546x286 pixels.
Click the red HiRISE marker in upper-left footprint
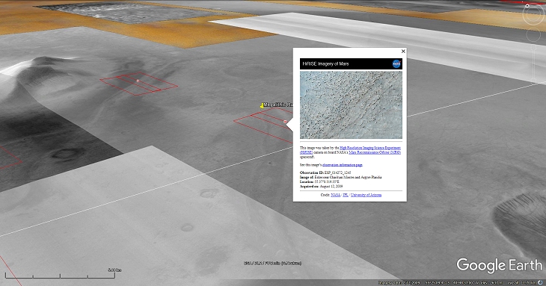pyautogui.click(x=138, y=81)
